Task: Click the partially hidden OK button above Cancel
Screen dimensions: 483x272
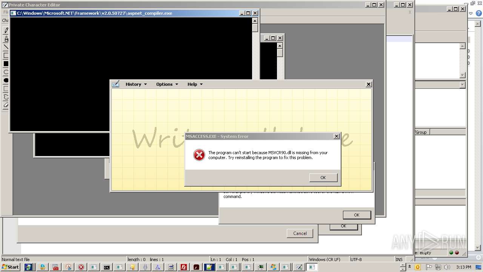Action: tap(343, 226)
